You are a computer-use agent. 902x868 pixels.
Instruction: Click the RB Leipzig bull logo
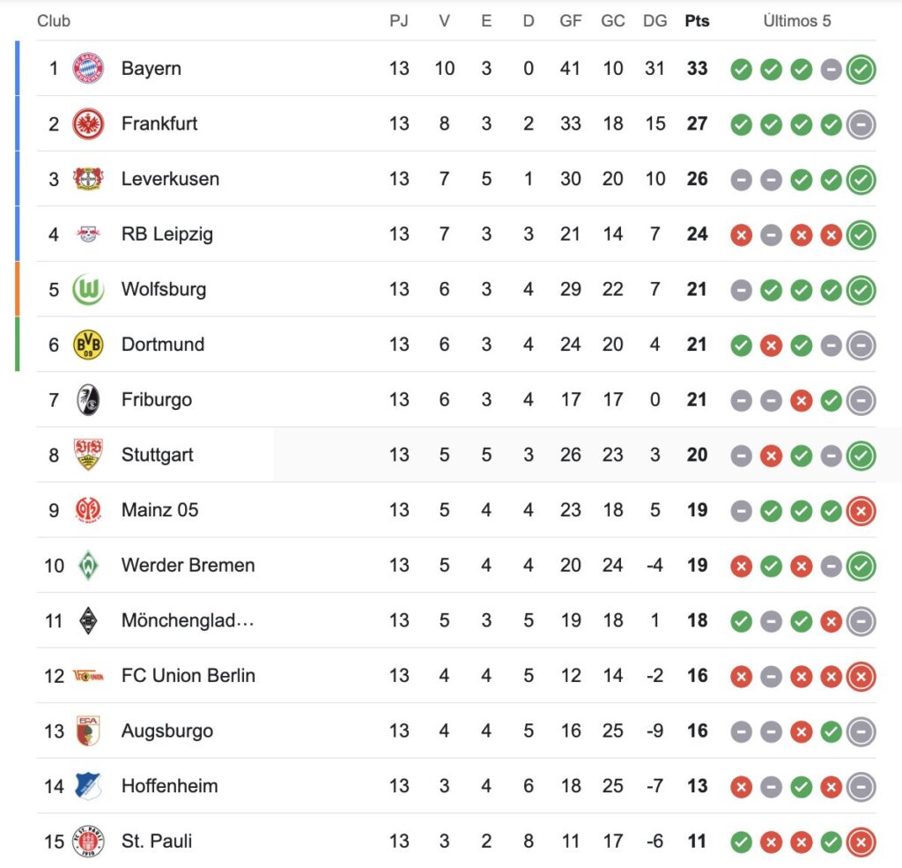tap(88, 234)
